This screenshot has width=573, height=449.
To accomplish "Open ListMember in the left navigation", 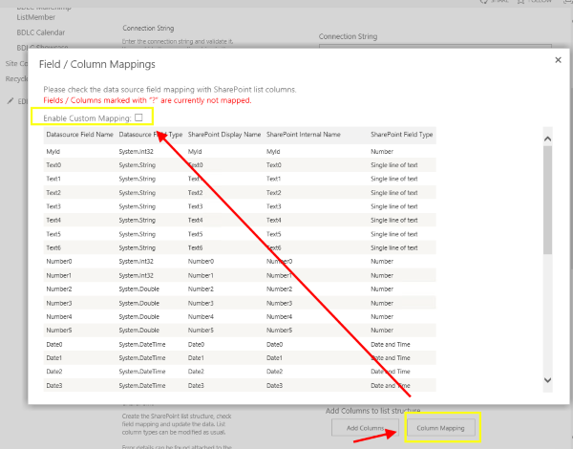I will click(37, 16).
